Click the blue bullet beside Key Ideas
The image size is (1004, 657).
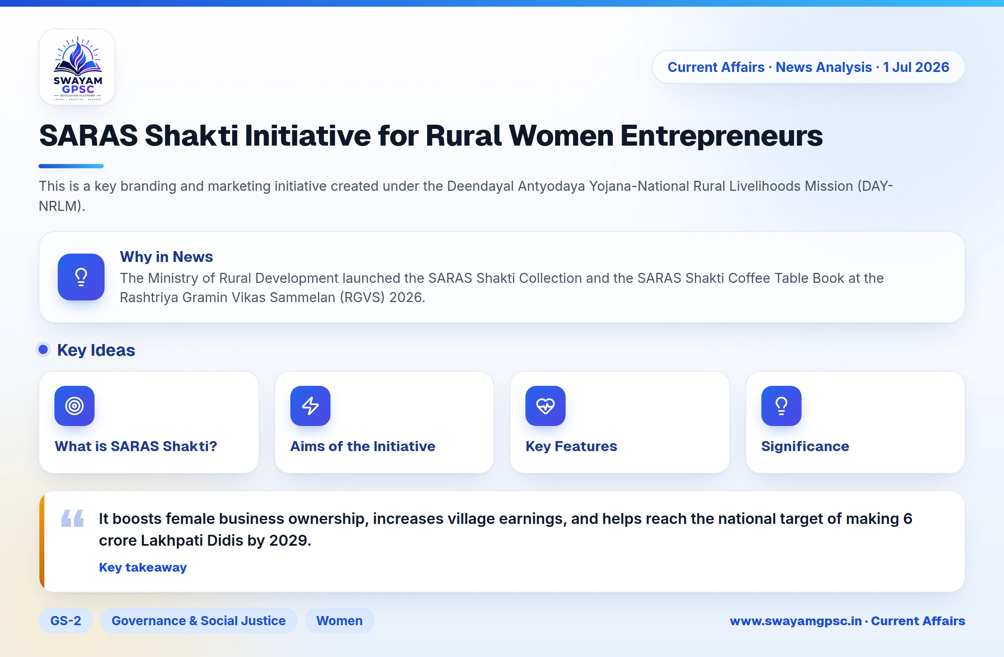pyautogui.click(x=43, y=349)
